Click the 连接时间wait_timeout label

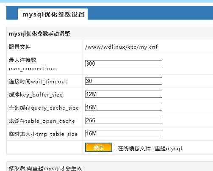point(38,81)
